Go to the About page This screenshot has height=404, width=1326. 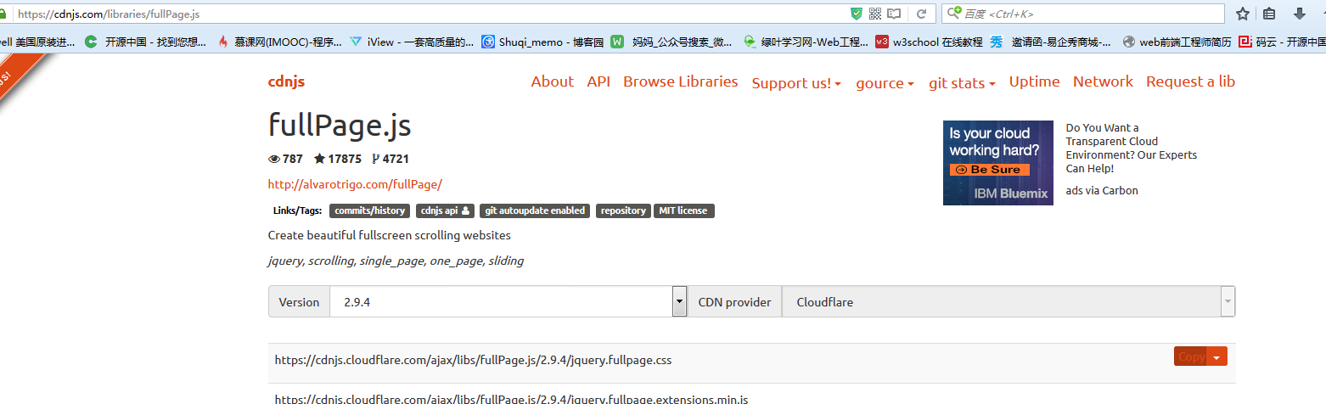click(x=553, y=81)
